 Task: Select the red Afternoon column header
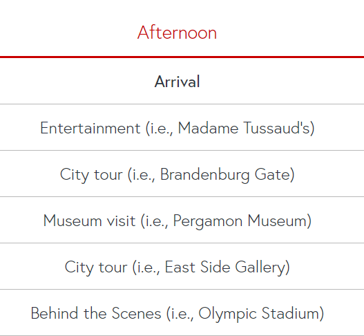[177, 32]
